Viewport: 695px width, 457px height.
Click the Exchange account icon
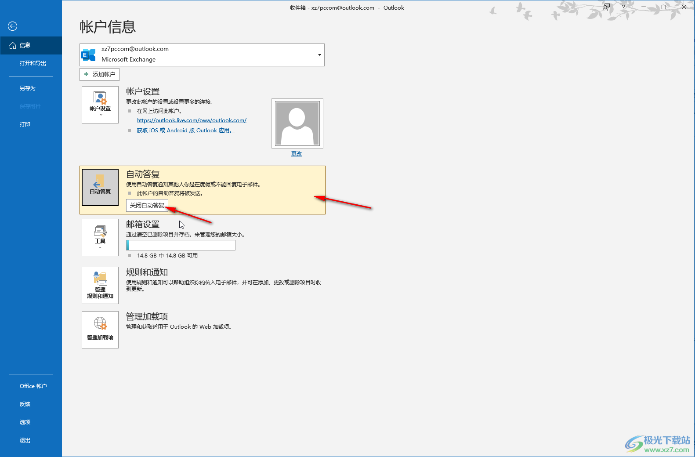tap(89, 55)
